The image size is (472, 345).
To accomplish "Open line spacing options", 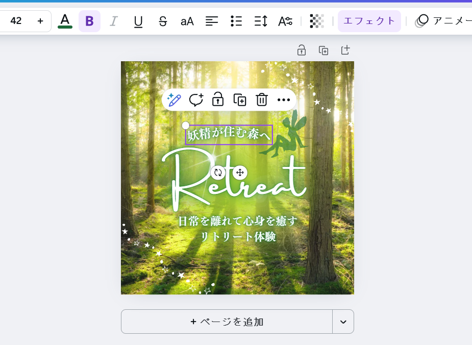I will point(261,21).
